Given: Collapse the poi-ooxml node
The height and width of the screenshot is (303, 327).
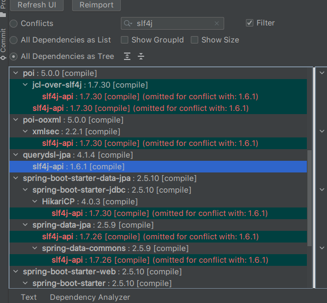Looking at the screenshot, I should pyautogui.click(x=16, y=120).
